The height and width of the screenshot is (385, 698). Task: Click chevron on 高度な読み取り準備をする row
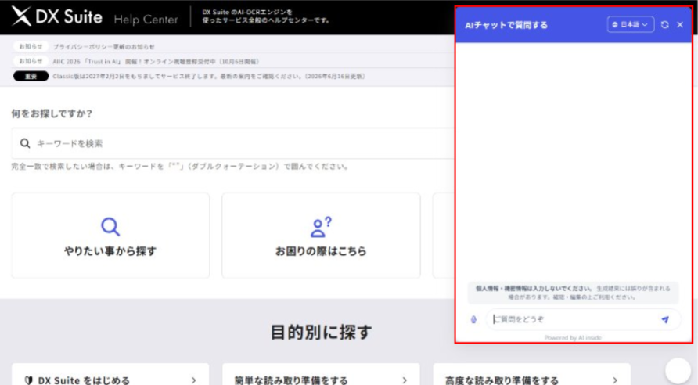[x=615, y=380]
